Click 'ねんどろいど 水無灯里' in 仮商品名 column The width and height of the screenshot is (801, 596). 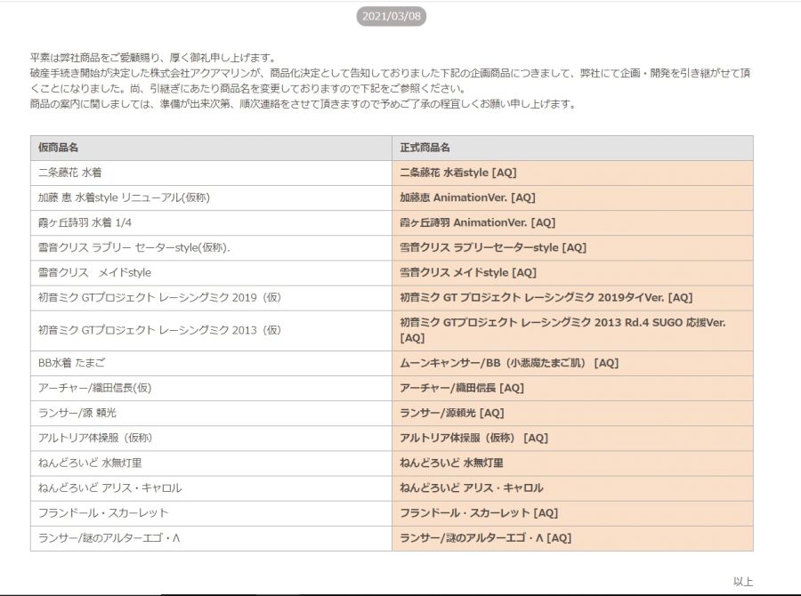(211, 463)
